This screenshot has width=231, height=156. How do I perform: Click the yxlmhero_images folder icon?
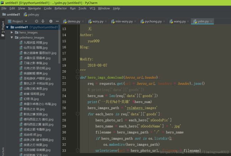(17, 37)
